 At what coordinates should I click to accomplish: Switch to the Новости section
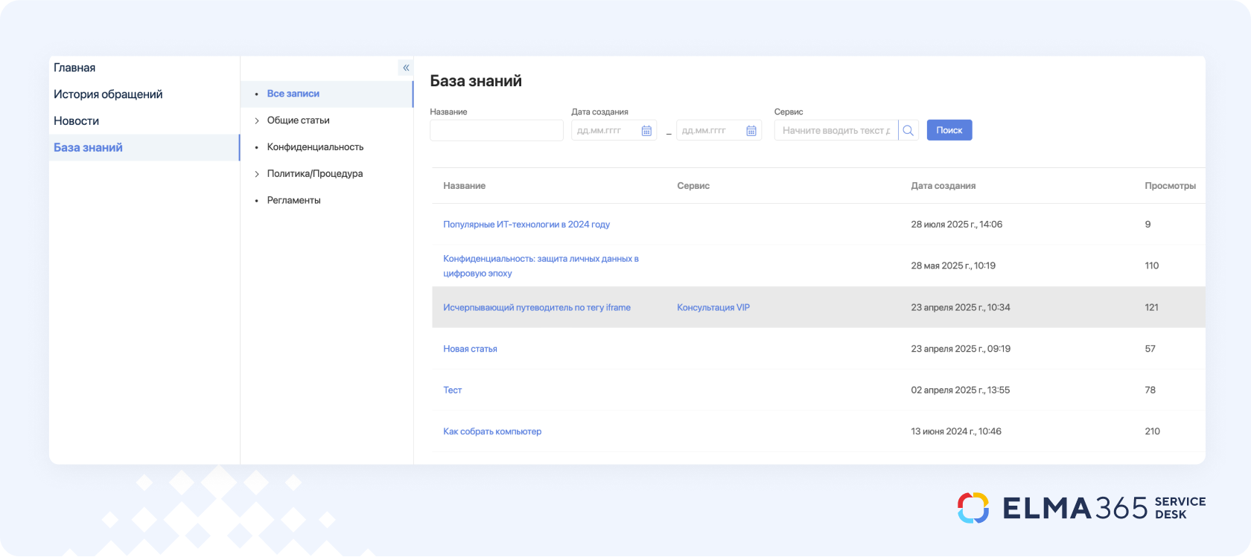pyautogui.click(x=76, y=121)
